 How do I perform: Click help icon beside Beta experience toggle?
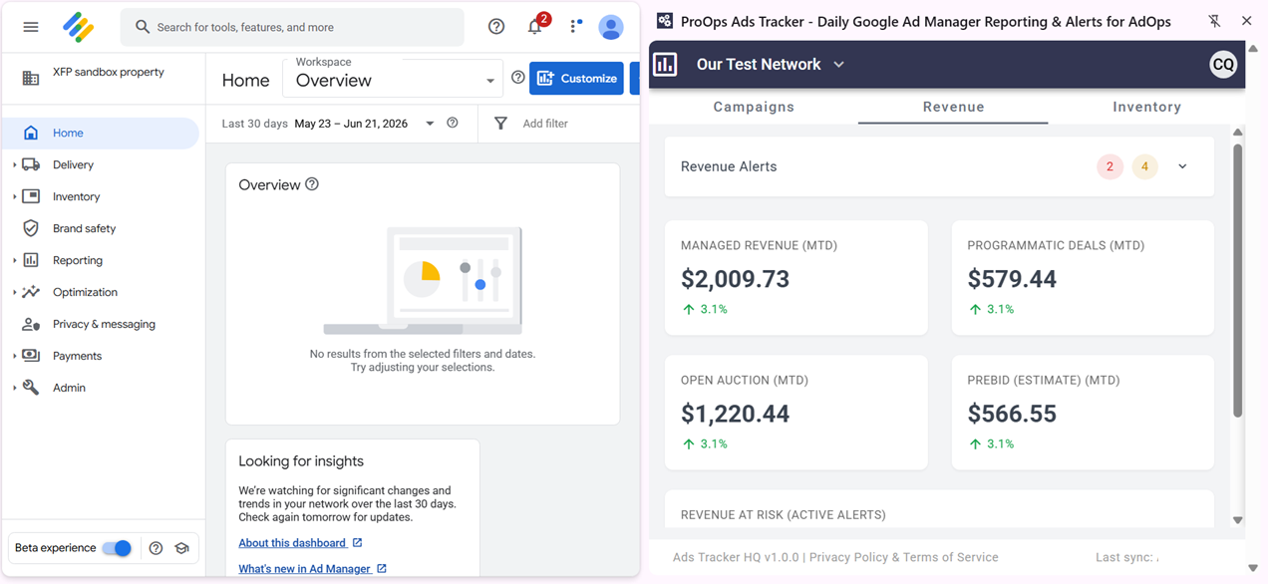point(156,548)
